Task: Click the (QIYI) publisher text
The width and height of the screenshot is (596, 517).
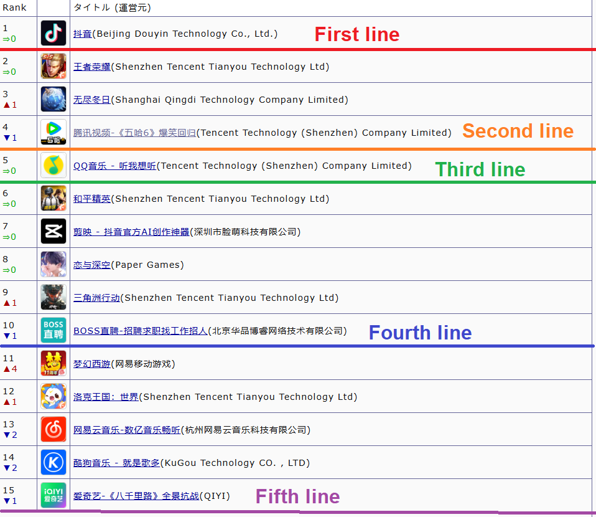Action: 215,496
